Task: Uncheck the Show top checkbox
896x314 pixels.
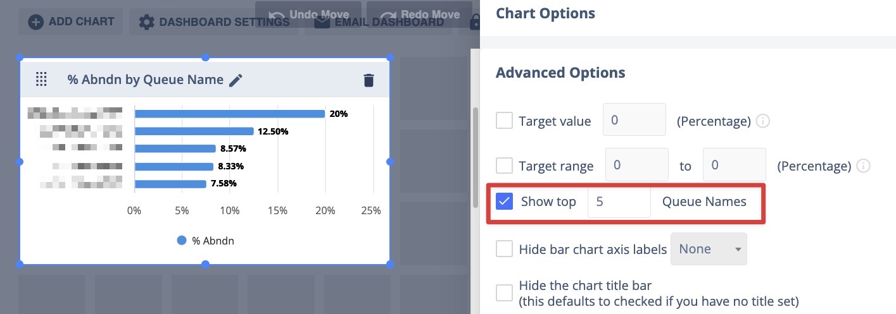Action: pos(504,202)
